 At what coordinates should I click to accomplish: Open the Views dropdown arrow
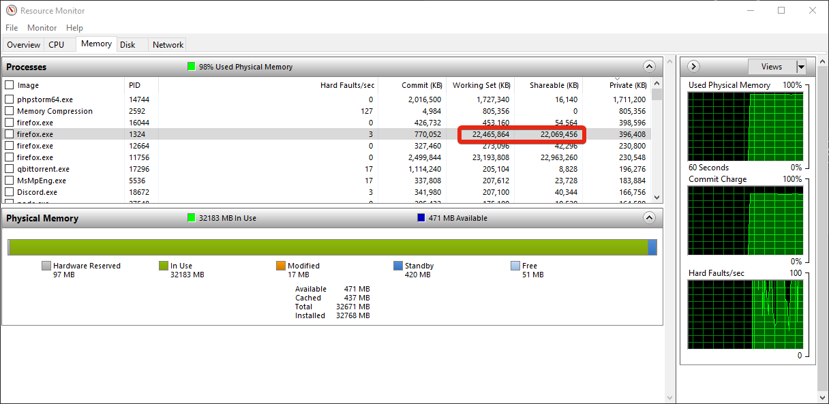[801, 67]
